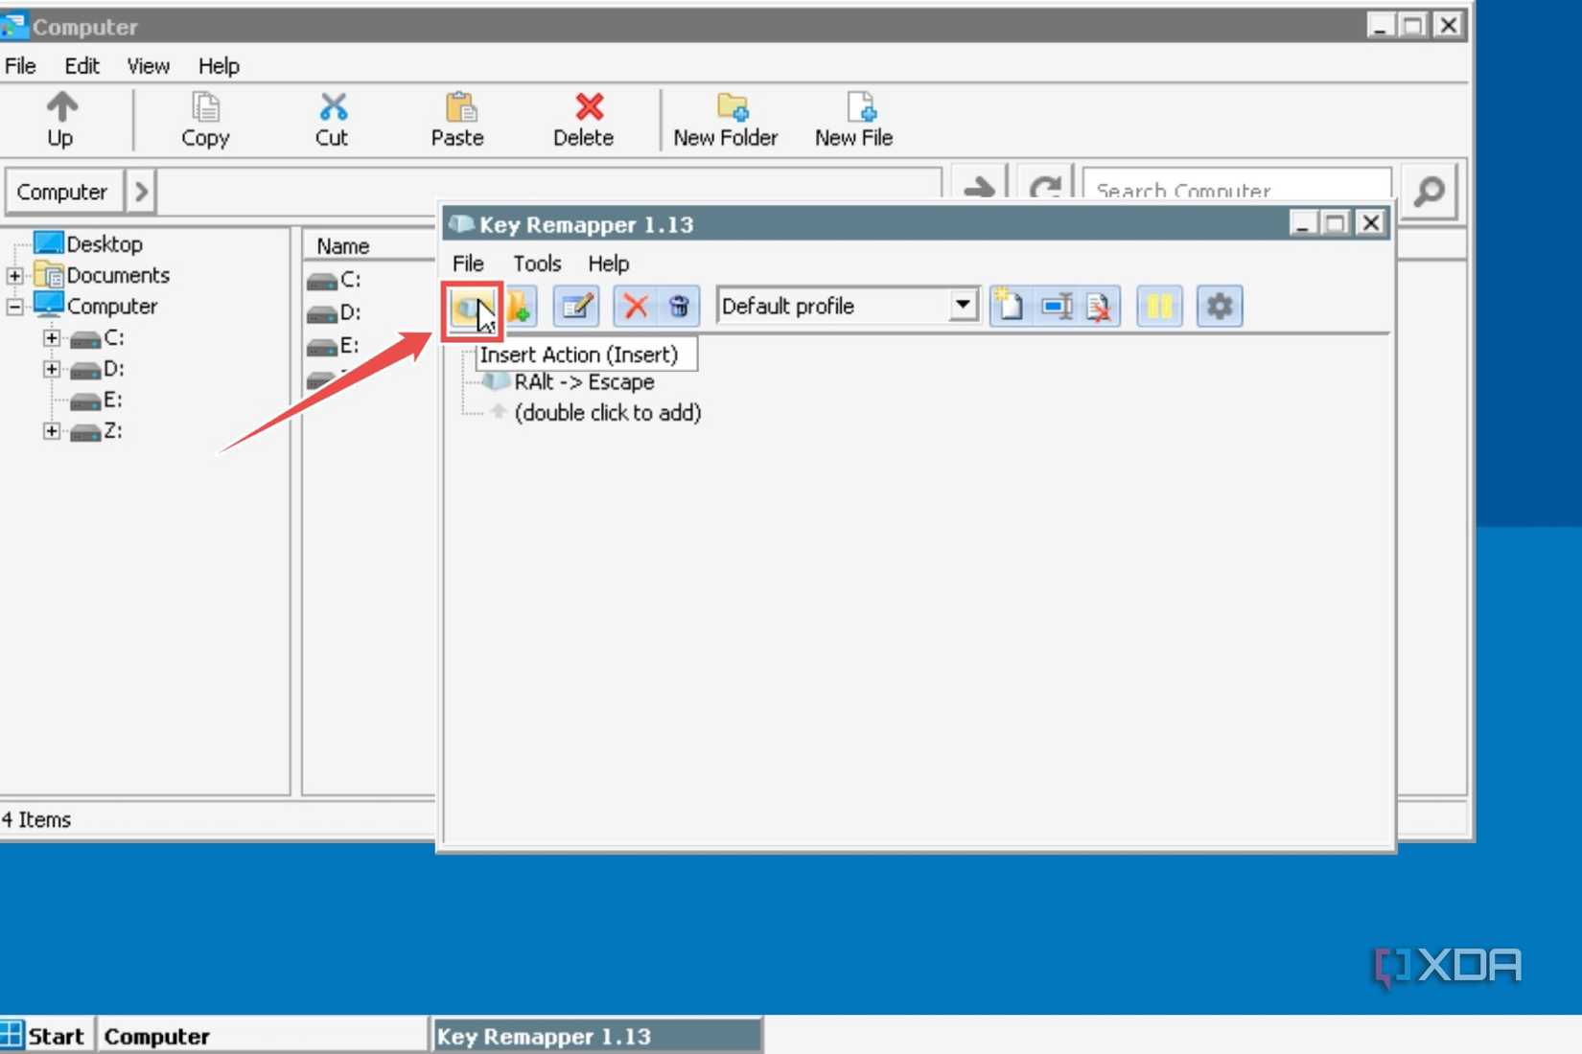
Task: Collapse the Computer tree node
Action: (x=15, y=308)
